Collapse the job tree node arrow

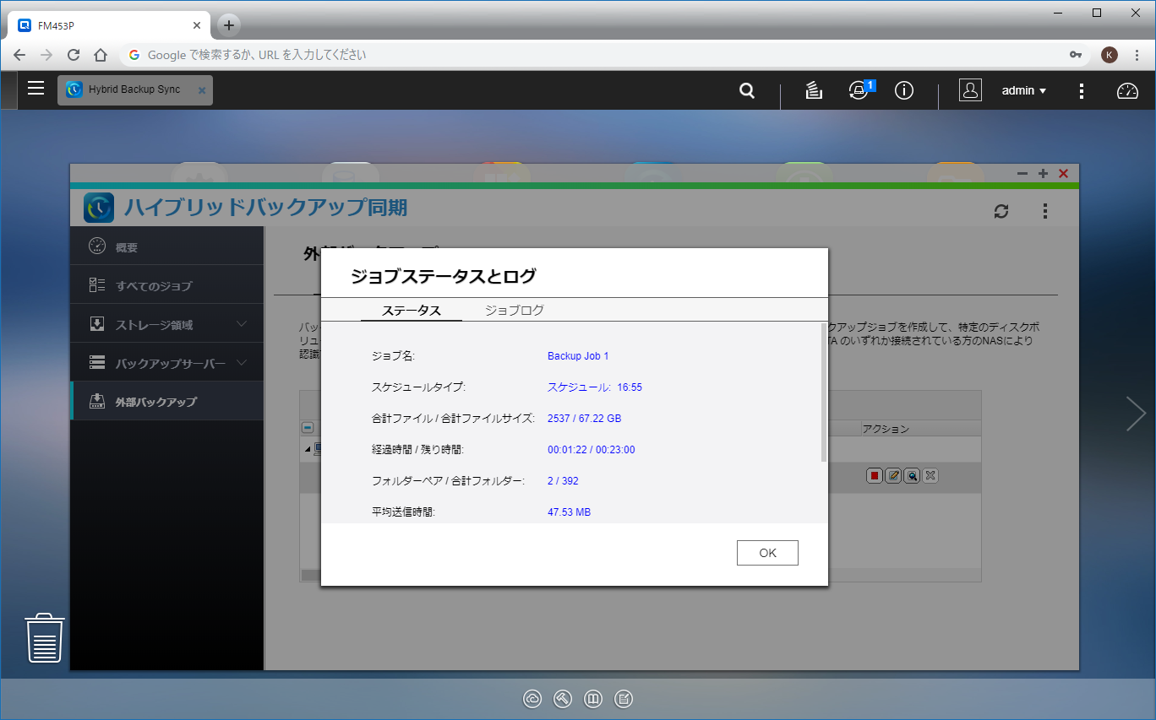(308, 449)
